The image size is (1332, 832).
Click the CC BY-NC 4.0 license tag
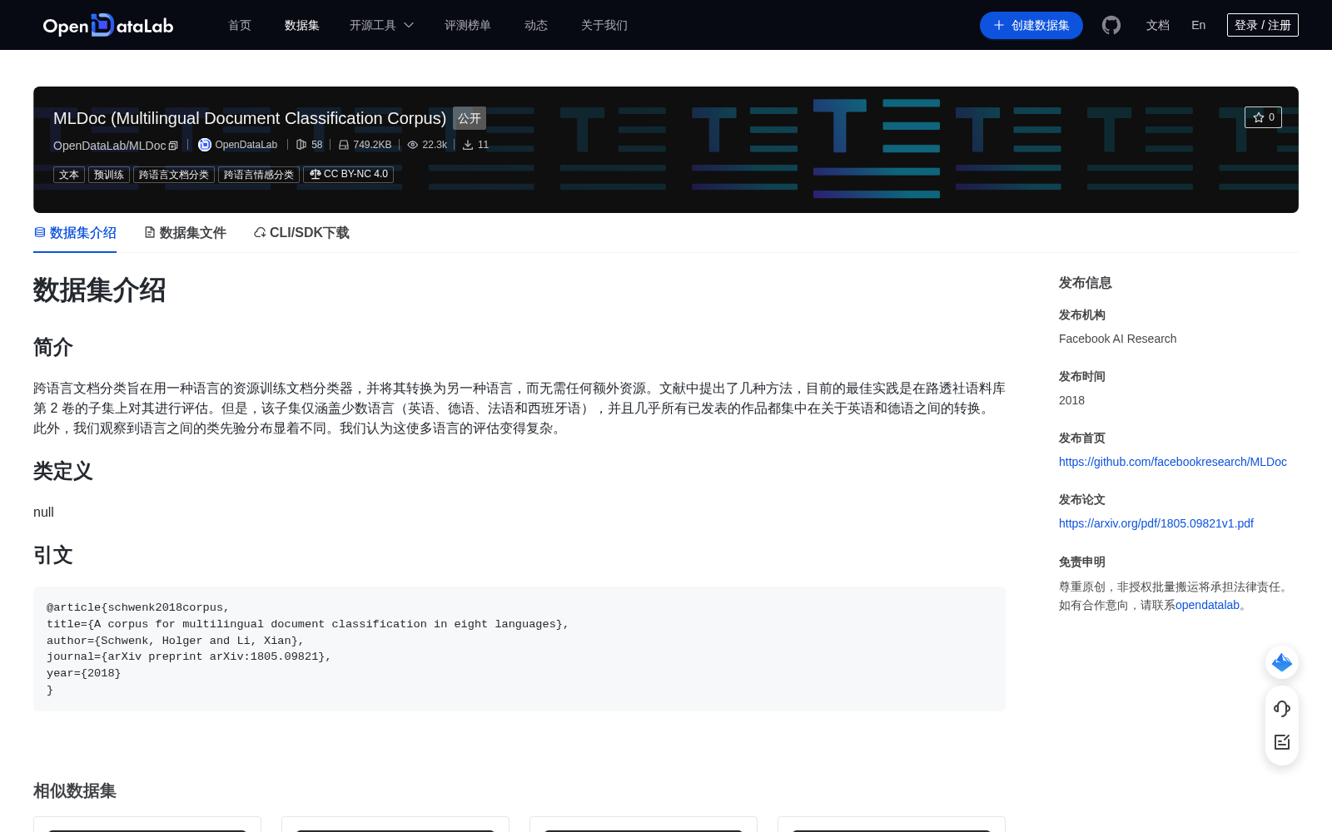[x=348, y=175]
